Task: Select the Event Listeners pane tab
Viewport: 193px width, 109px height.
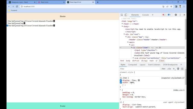Action: click(154, 64)
